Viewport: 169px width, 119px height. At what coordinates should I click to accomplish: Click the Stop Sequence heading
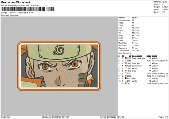pyautogui.click(x=125, y=53)
